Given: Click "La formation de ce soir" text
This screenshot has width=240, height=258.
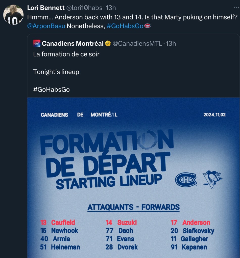Looking at the screenshot, I should 66,54.
